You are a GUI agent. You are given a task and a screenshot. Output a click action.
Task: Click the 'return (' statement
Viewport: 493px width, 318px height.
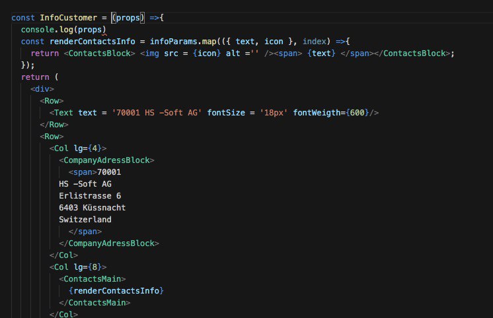click(x=40, y=77)
